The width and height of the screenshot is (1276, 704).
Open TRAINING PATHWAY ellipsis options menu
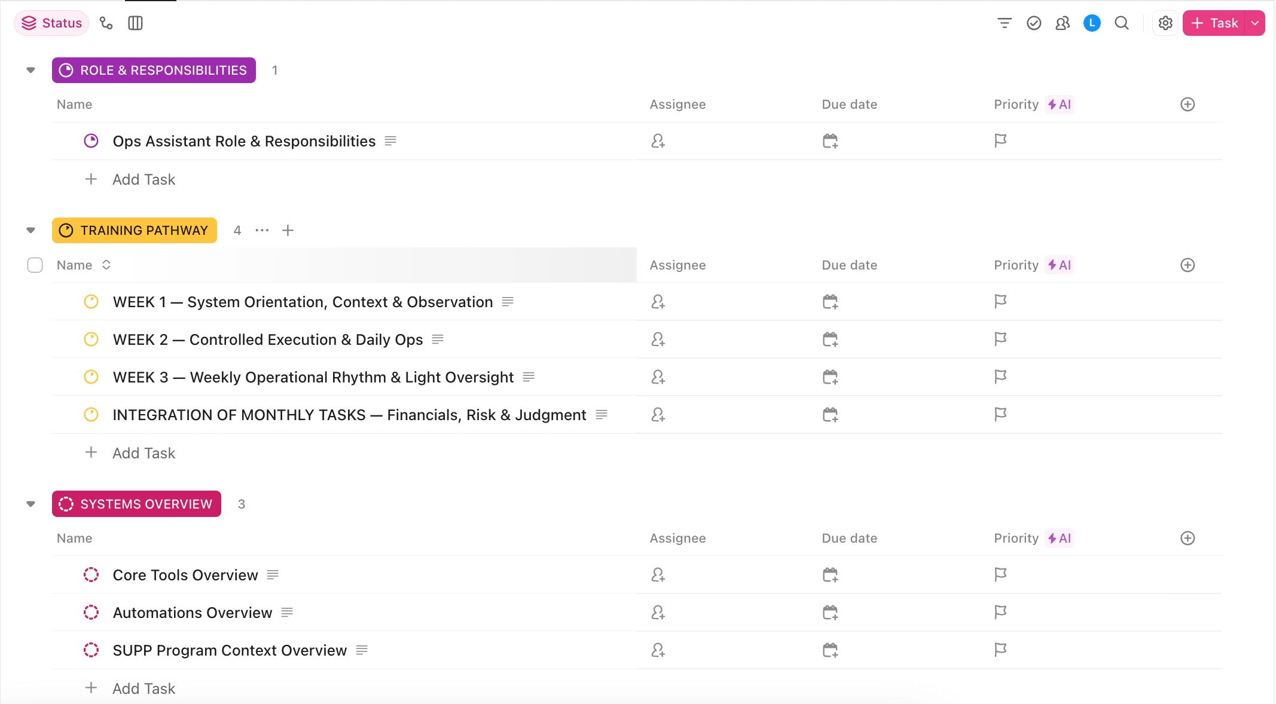click(262, 230)
